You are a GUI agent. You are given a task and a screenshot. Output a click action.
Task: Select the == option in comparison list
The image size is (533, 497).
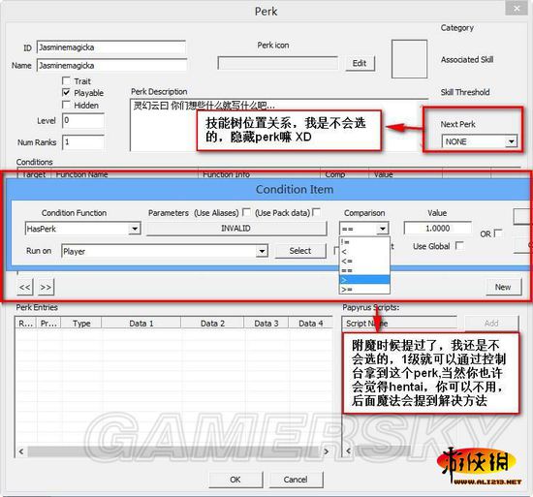click(x=364, y=270)
